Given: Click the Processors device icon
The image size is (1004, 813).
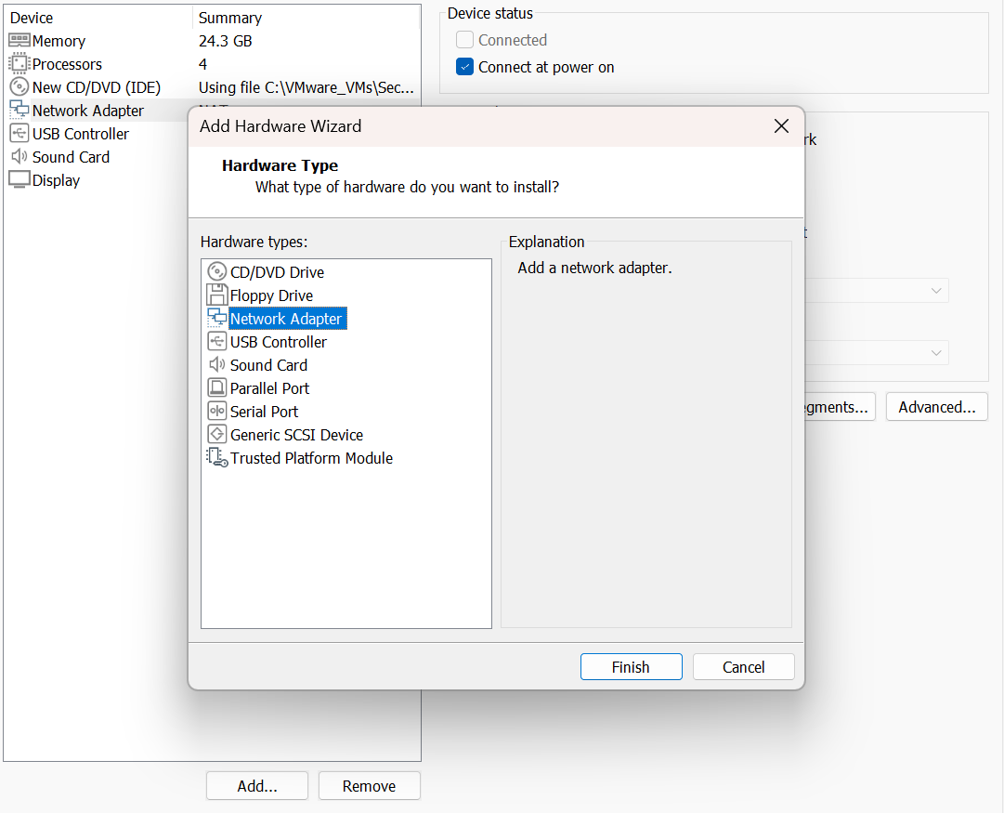Looking at the screenshot, I should (x=19, y=64).
